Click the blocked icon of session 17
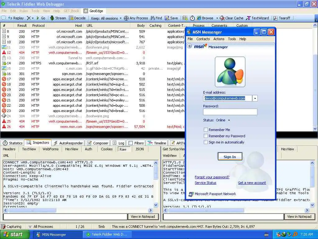Viewport: 318px width, 239px height. point(4,79)
